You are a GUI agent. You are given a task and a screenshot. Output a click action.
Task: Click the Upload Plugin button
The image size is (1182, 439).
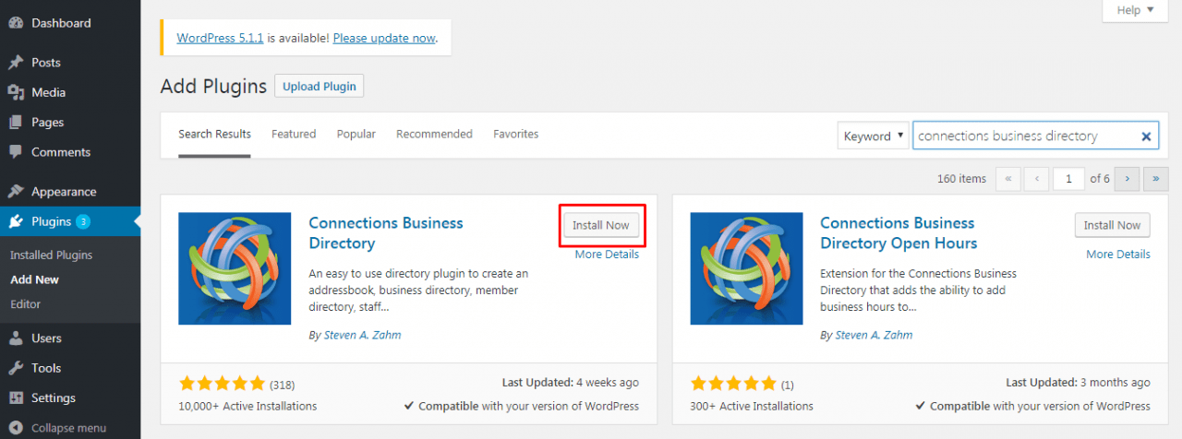point(320,87)
